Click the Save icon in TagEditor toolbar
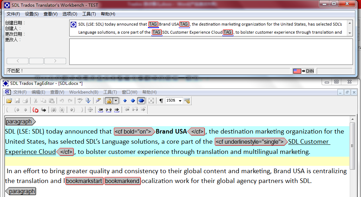The height and width of the screenshot is (197, 361). coord(17,101)
